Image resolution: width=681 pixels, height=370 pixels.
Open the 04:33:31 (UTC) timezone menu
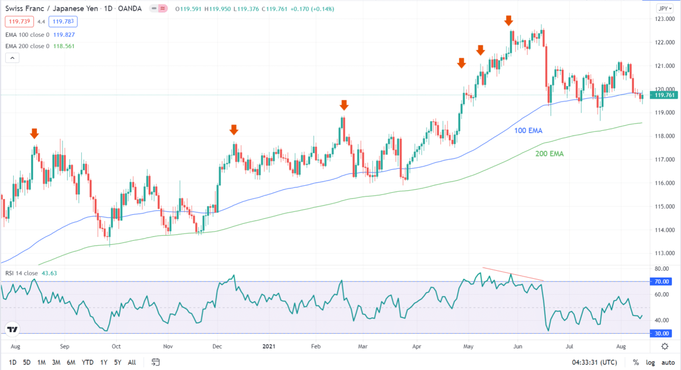click(594, 362)
